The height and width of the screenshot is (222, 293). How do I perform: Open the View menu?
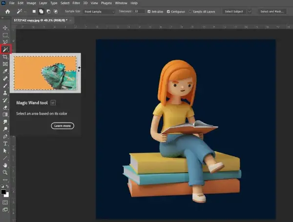[94, 3]
